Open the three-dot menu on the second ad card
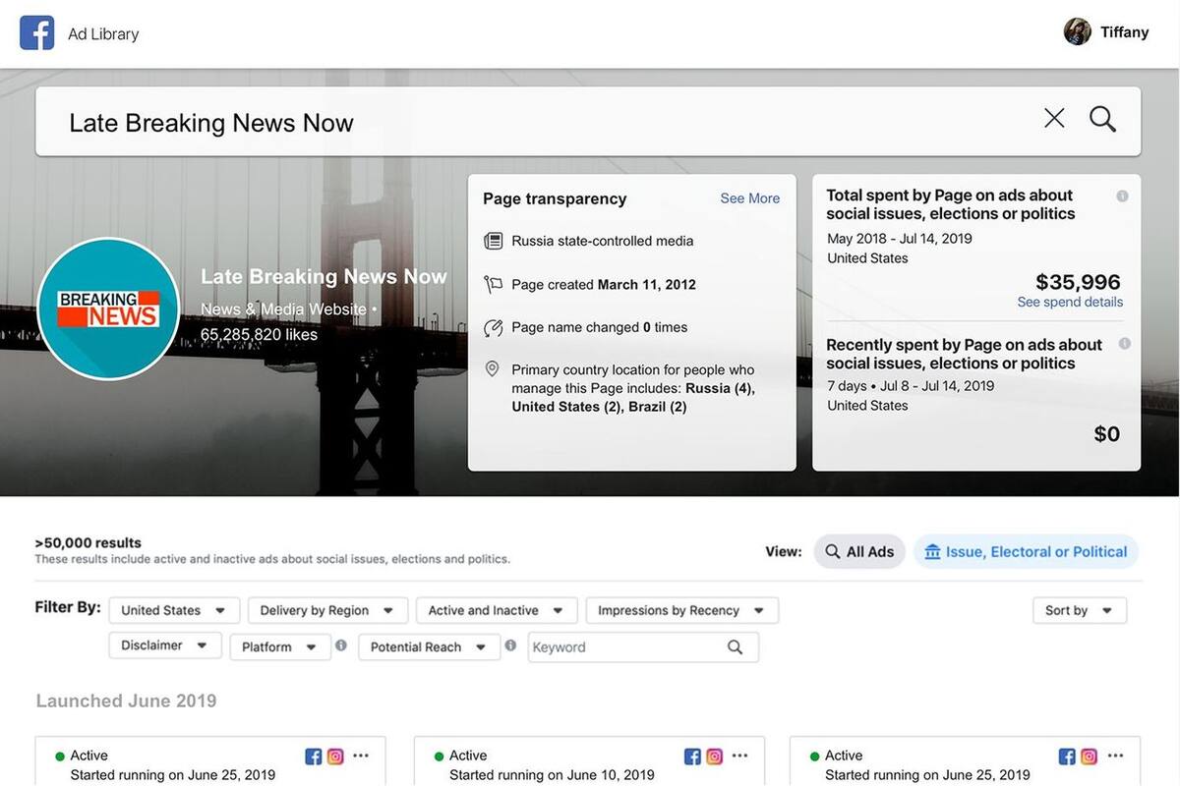The width and height of the screenshot is (1180, 786). pyautogui.click(x=739, y=756)
